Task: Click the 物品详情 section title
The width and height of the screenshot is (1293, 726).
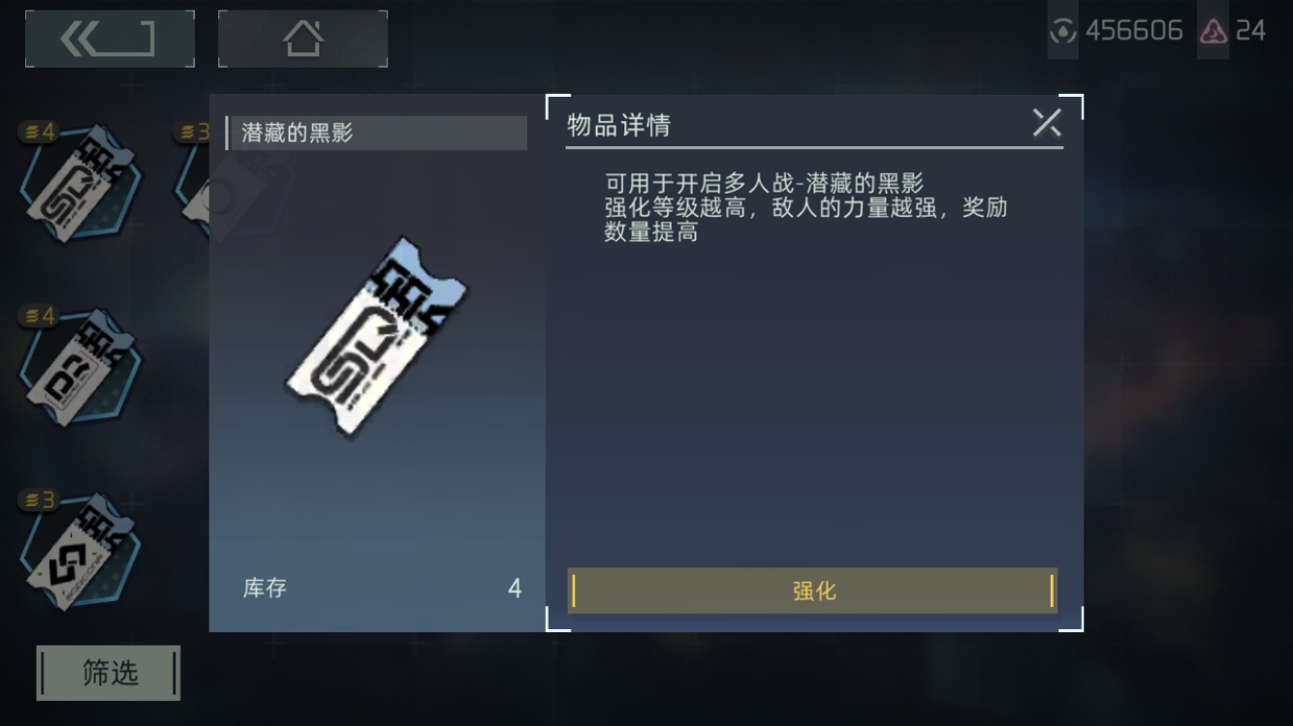Action: [619, 125]
